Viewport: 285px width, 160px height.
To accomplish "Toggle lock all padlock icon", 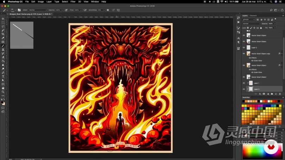I will pyautogui.click(x=261, y=28).
